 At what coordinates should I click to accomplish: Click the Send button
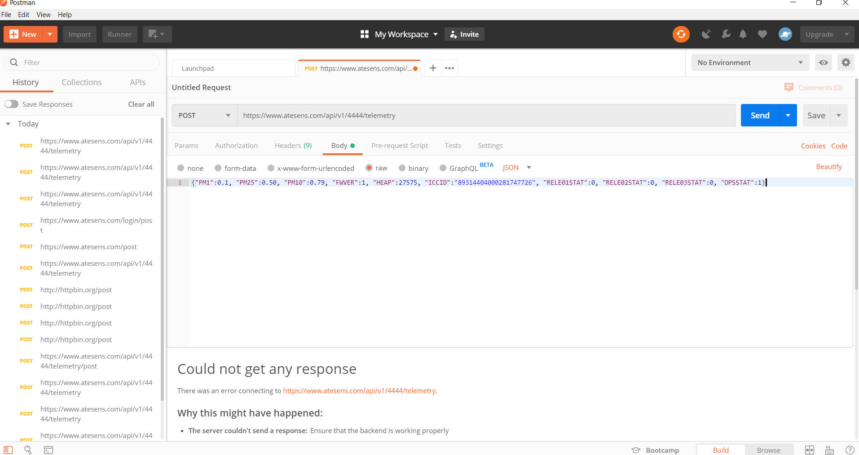(x=759, y=115)
